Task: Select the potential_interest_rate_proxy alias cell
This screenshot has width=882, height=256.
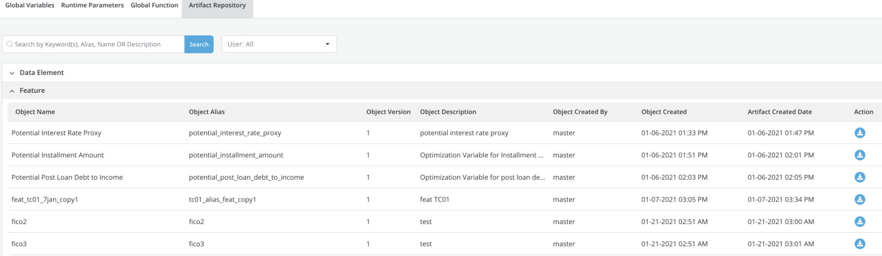Action: tap(235, 133)
